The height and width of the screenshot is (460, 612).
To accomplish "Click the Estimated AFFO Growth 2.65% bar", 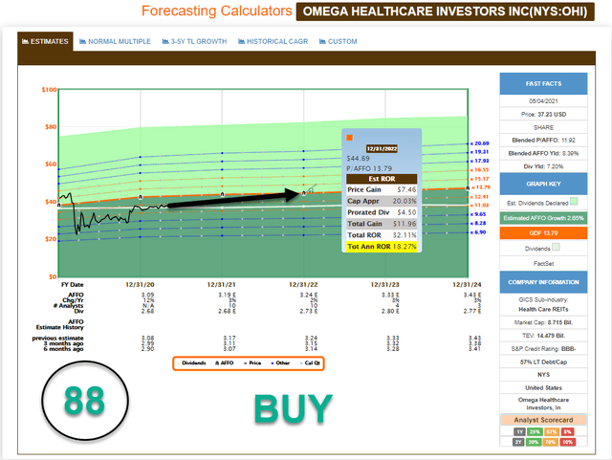I will point(543,218).
